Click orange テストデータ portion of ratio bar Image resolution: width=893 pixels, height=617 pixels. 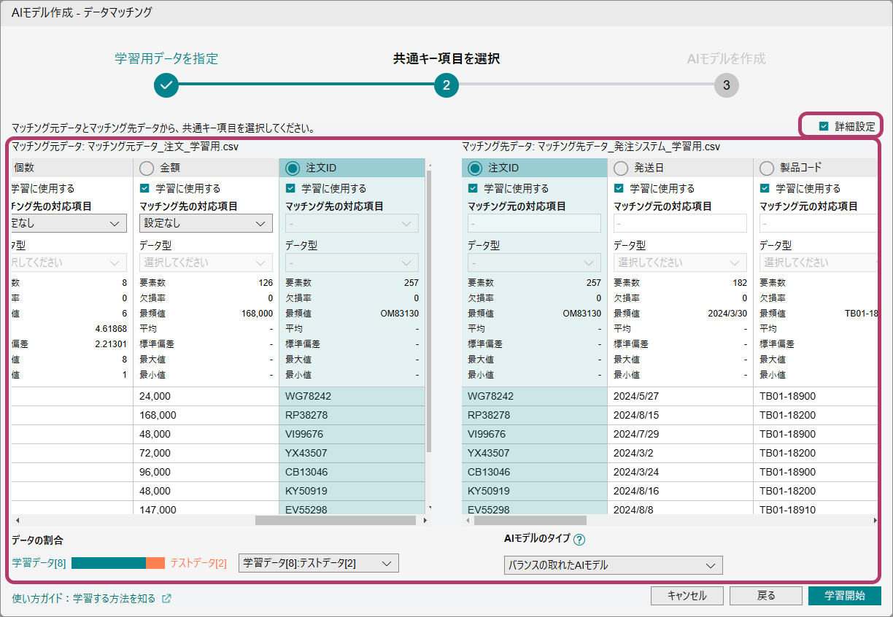[x=155, y=563]
